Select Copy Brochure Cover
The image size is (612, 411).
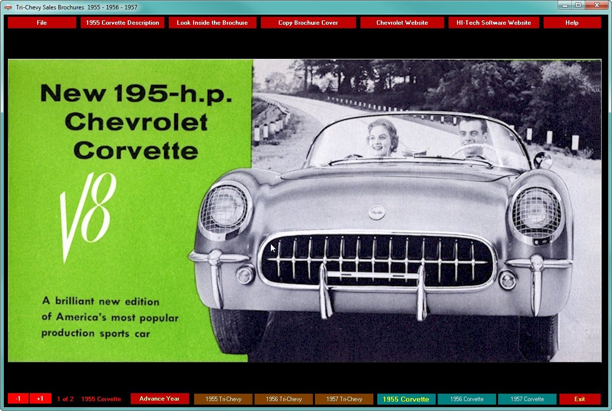(x=308, y=23)
